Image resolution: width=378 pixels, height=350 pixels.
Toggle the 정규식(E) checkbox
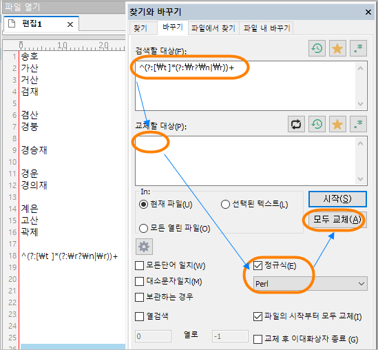258,265
